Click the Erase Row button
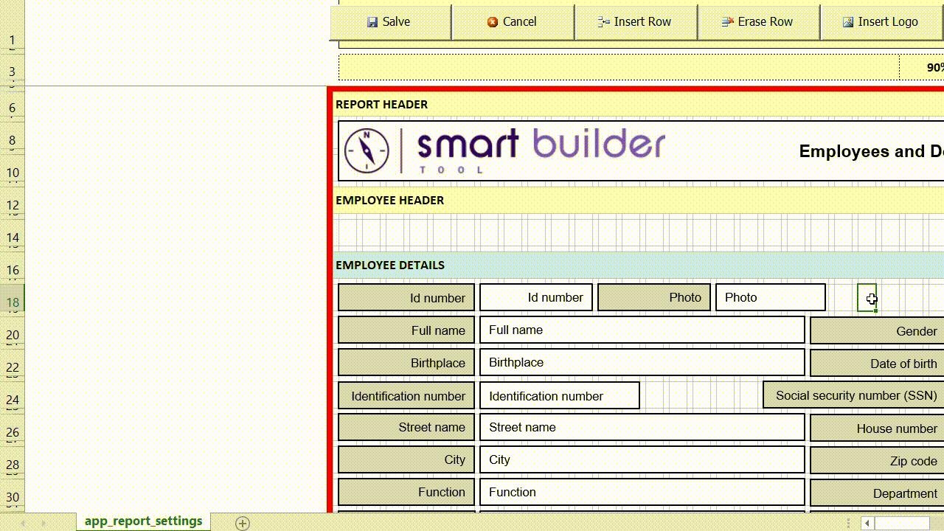 click(x=759, y=22)
